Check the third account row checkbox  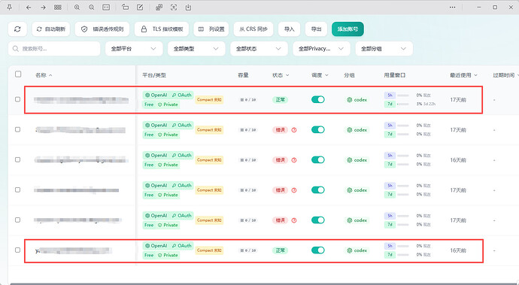click(17, 159)
